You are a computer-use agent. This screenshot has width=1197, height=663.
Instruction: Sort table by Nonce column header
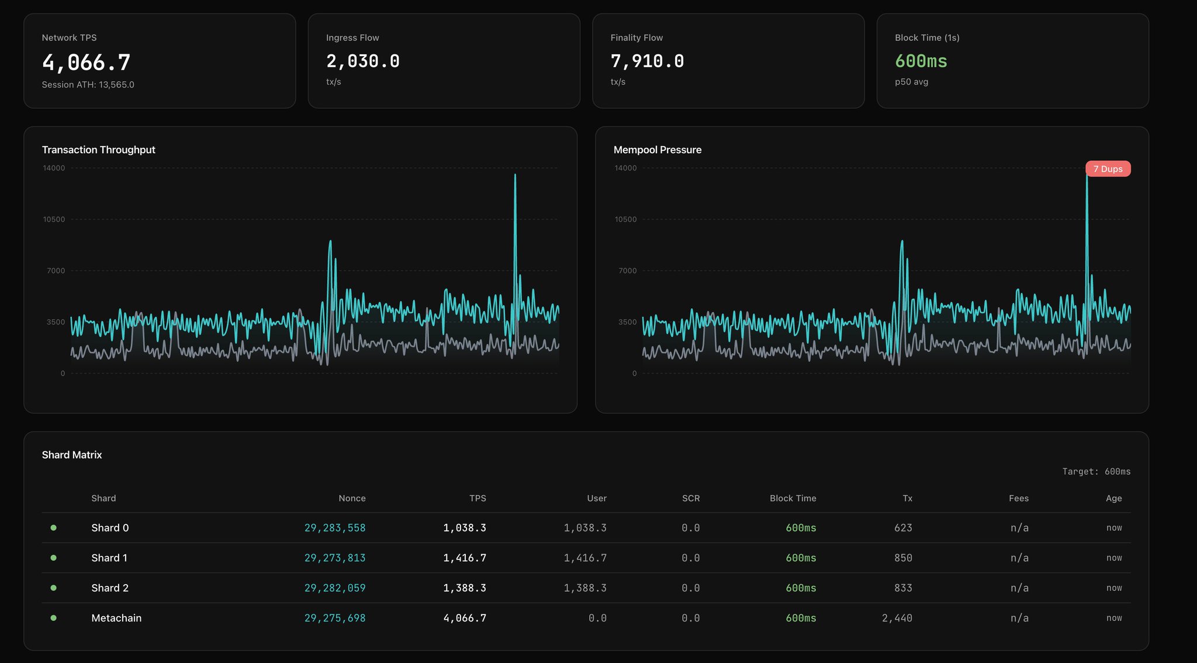(x=352, y=498)
